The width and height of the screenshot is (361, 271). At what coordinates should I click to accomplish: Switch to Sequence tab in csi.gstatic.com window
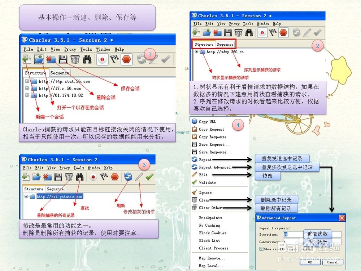(55, 189)
